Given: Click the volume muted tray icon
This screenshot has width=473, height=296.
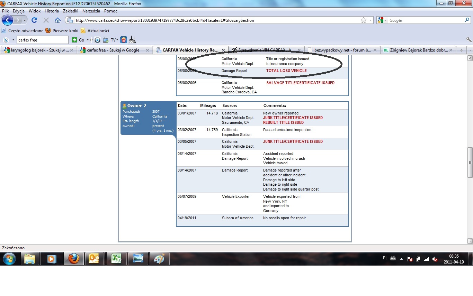Looking at the screenshot, I should [x=435, y=259].
